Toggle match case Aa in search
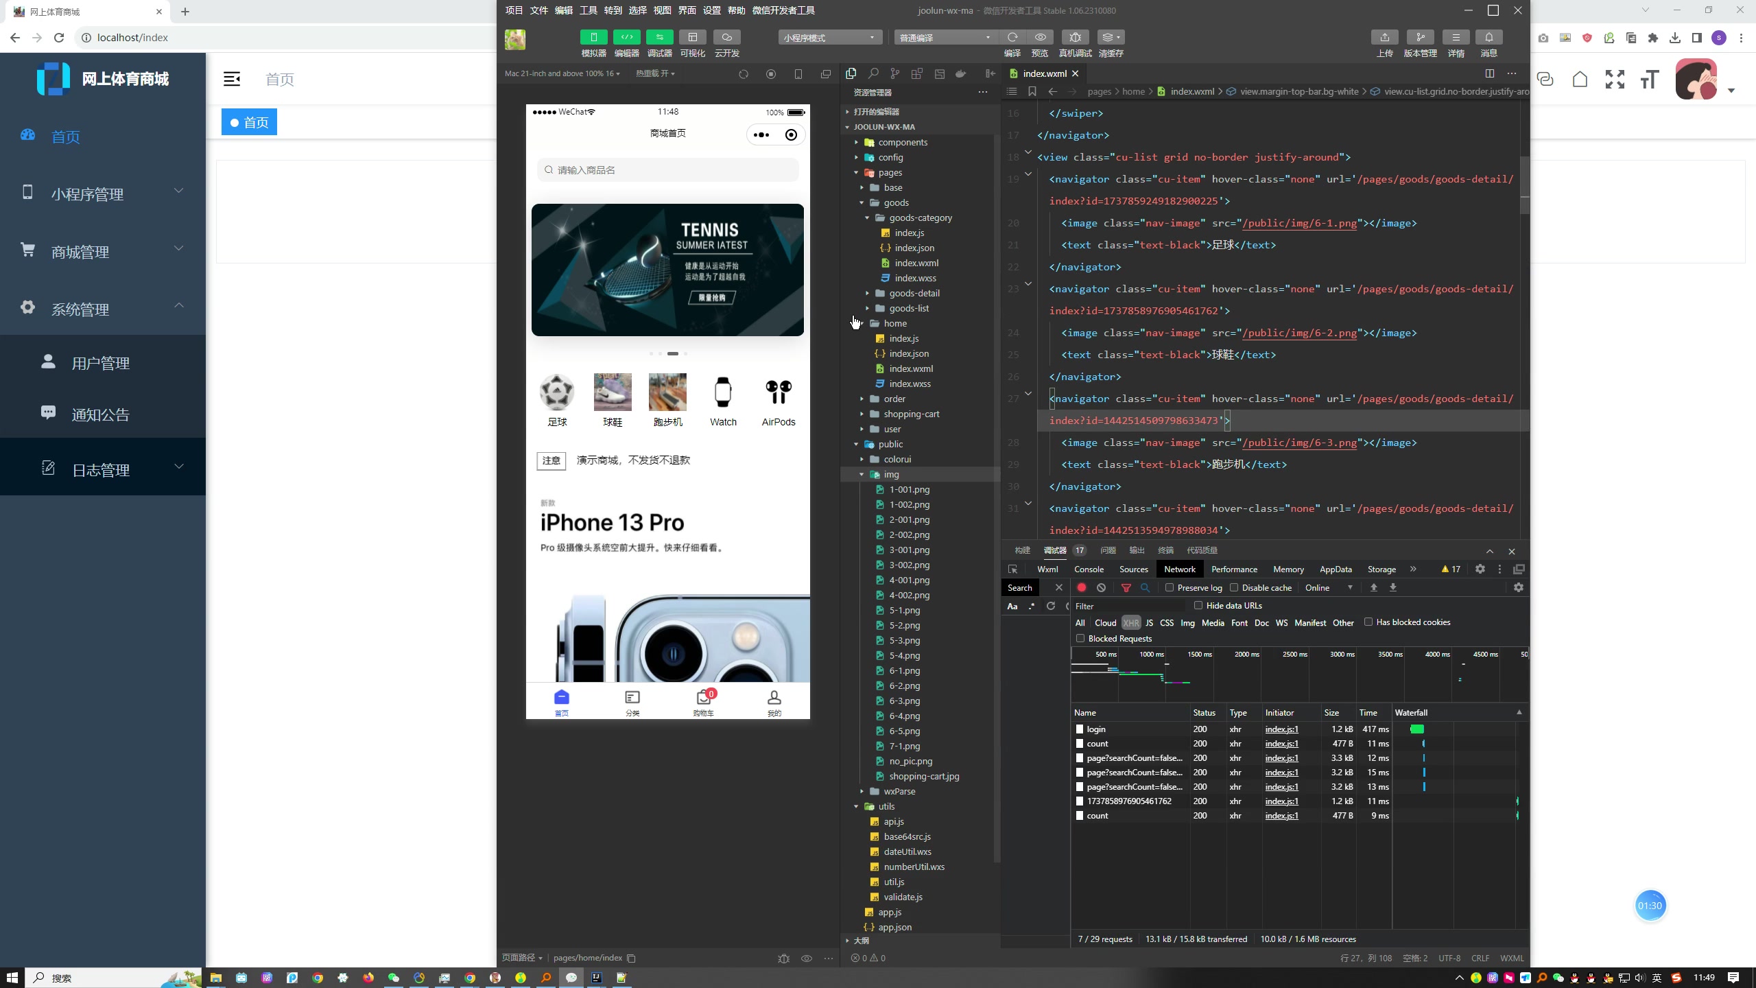This screenshot has height=988, width=1756. [1012, 606]
